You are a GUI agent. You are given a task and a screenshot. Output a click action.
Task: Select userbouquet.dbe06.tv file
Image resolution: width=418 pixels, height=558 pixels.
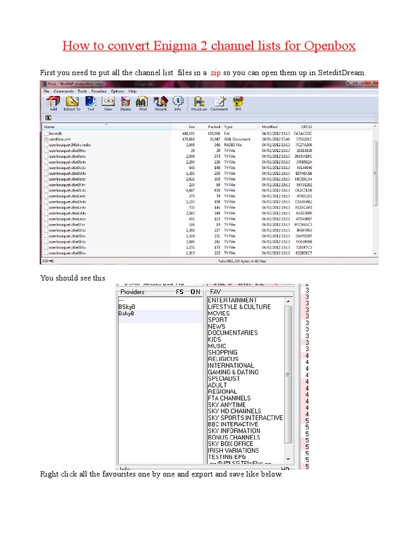[x=178, y=253]
